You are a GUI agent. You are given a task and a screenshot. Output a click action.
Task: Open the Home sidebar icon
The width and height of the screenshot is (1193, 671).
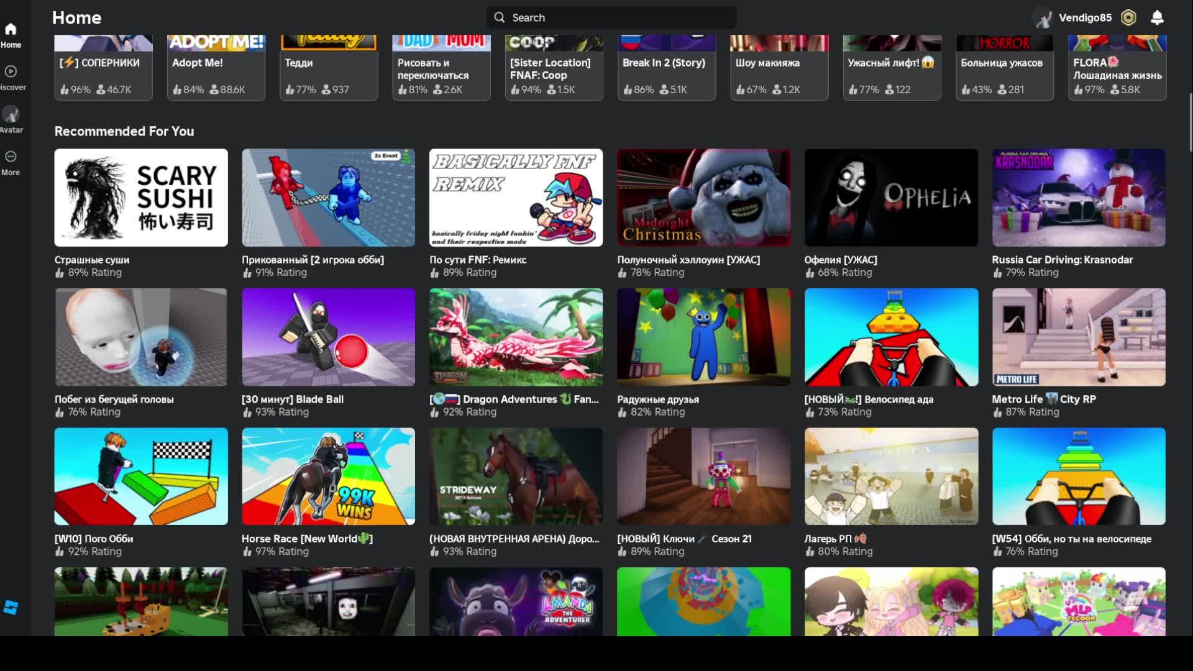pos(11,30)
